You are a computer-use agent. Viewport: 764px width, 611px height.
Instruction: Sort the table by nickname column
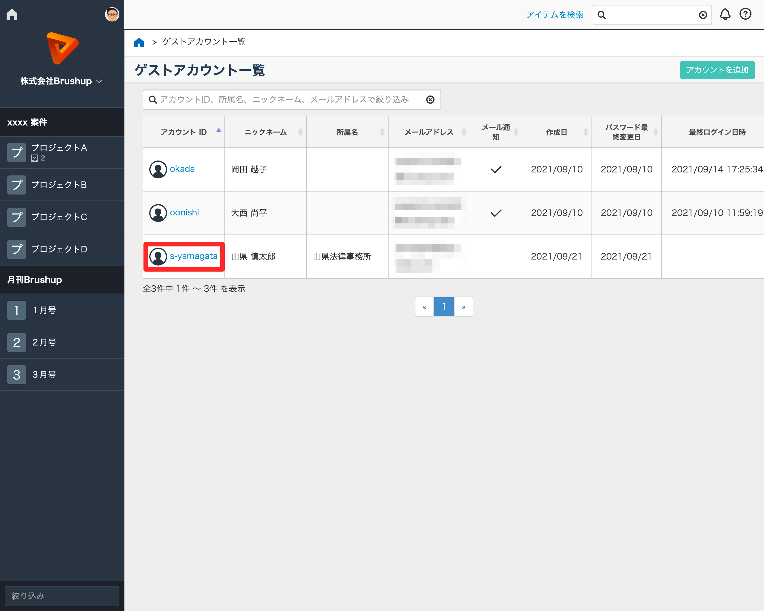tap(265, 132)
